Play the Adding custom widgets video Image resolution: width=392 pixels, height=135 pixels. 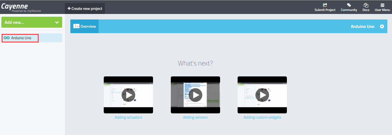[x=262, y=95]
